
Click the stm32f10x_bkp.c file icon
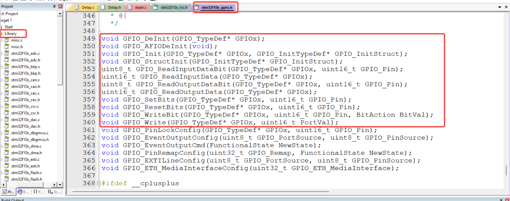click(x=7, y=66)
